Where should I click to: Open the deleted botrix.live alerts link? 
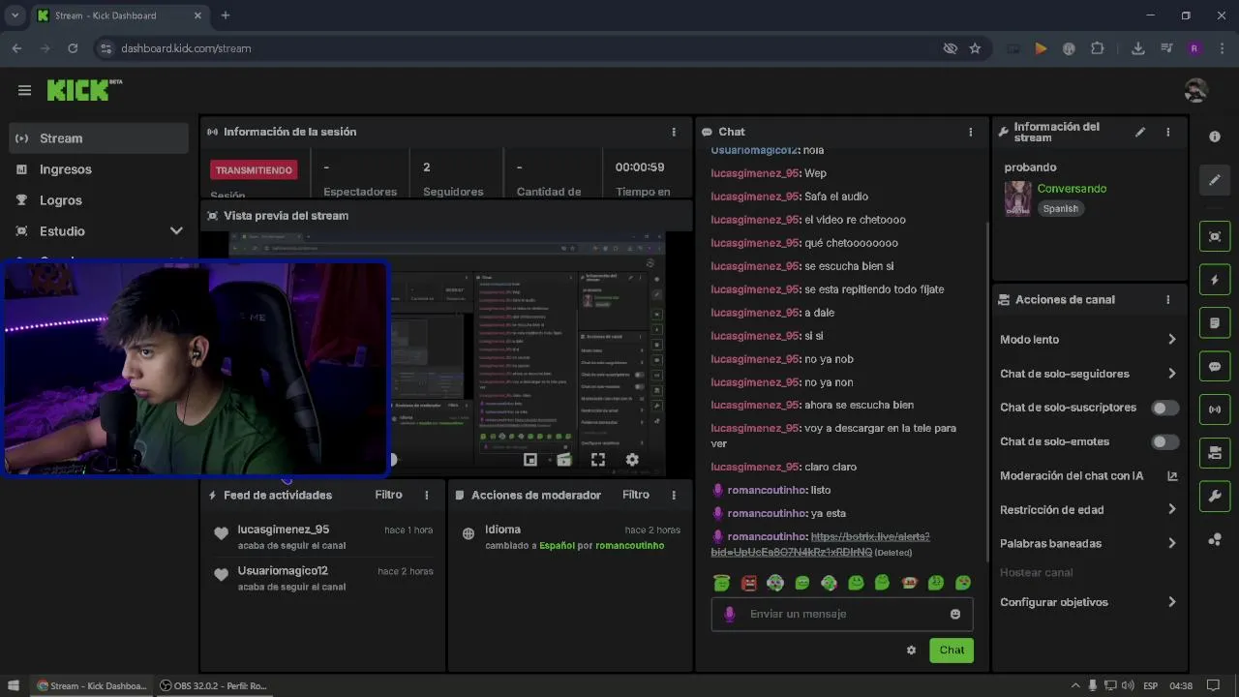[822, 544]
